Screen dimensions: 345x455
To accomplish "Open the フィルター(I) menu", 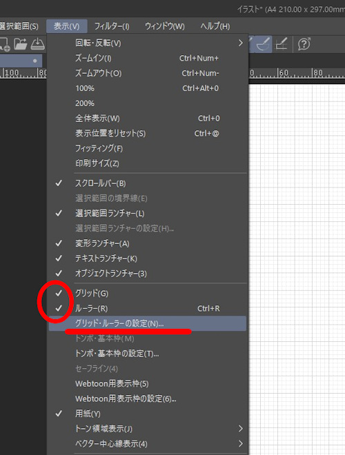I will click(x=112, y=26).
